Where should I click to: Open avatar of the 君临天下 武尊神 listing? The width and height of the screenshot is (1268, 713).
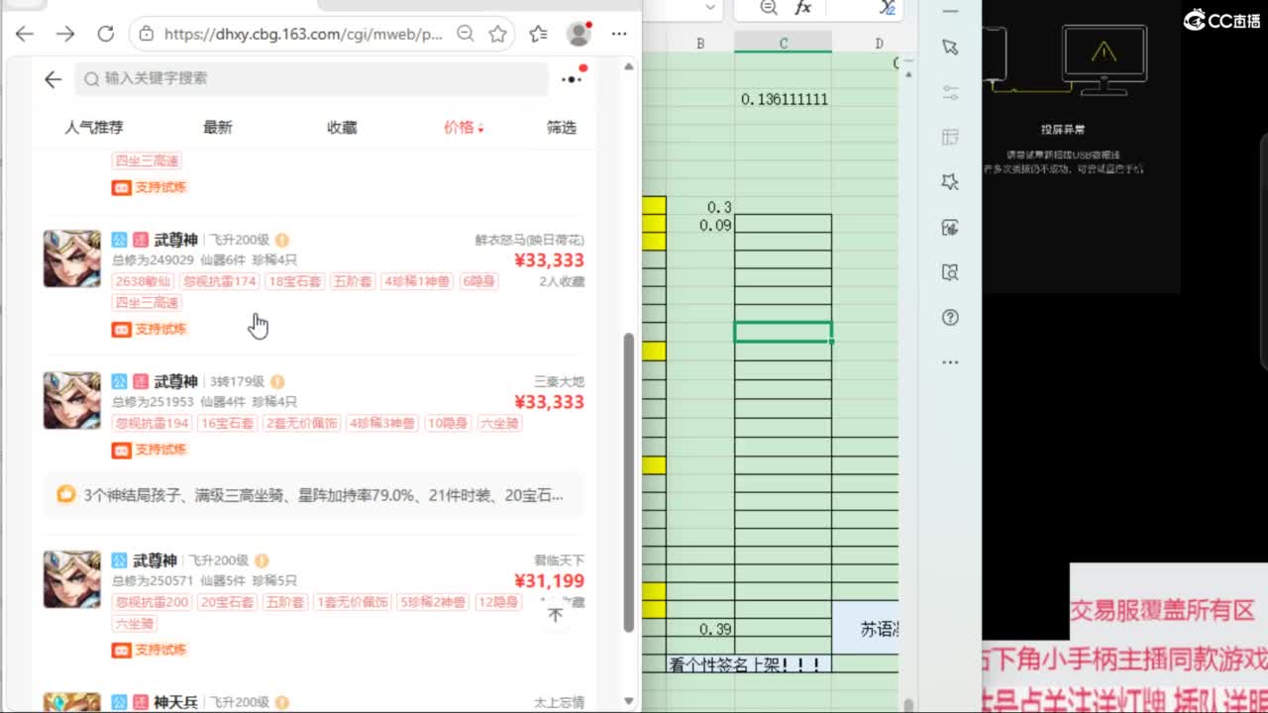click(x=71, y=579)
